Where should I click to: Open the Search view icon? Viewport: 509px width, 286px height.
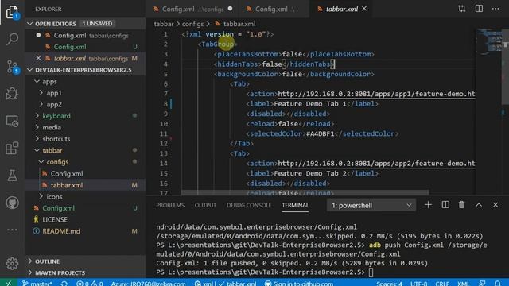pos(12,39)
